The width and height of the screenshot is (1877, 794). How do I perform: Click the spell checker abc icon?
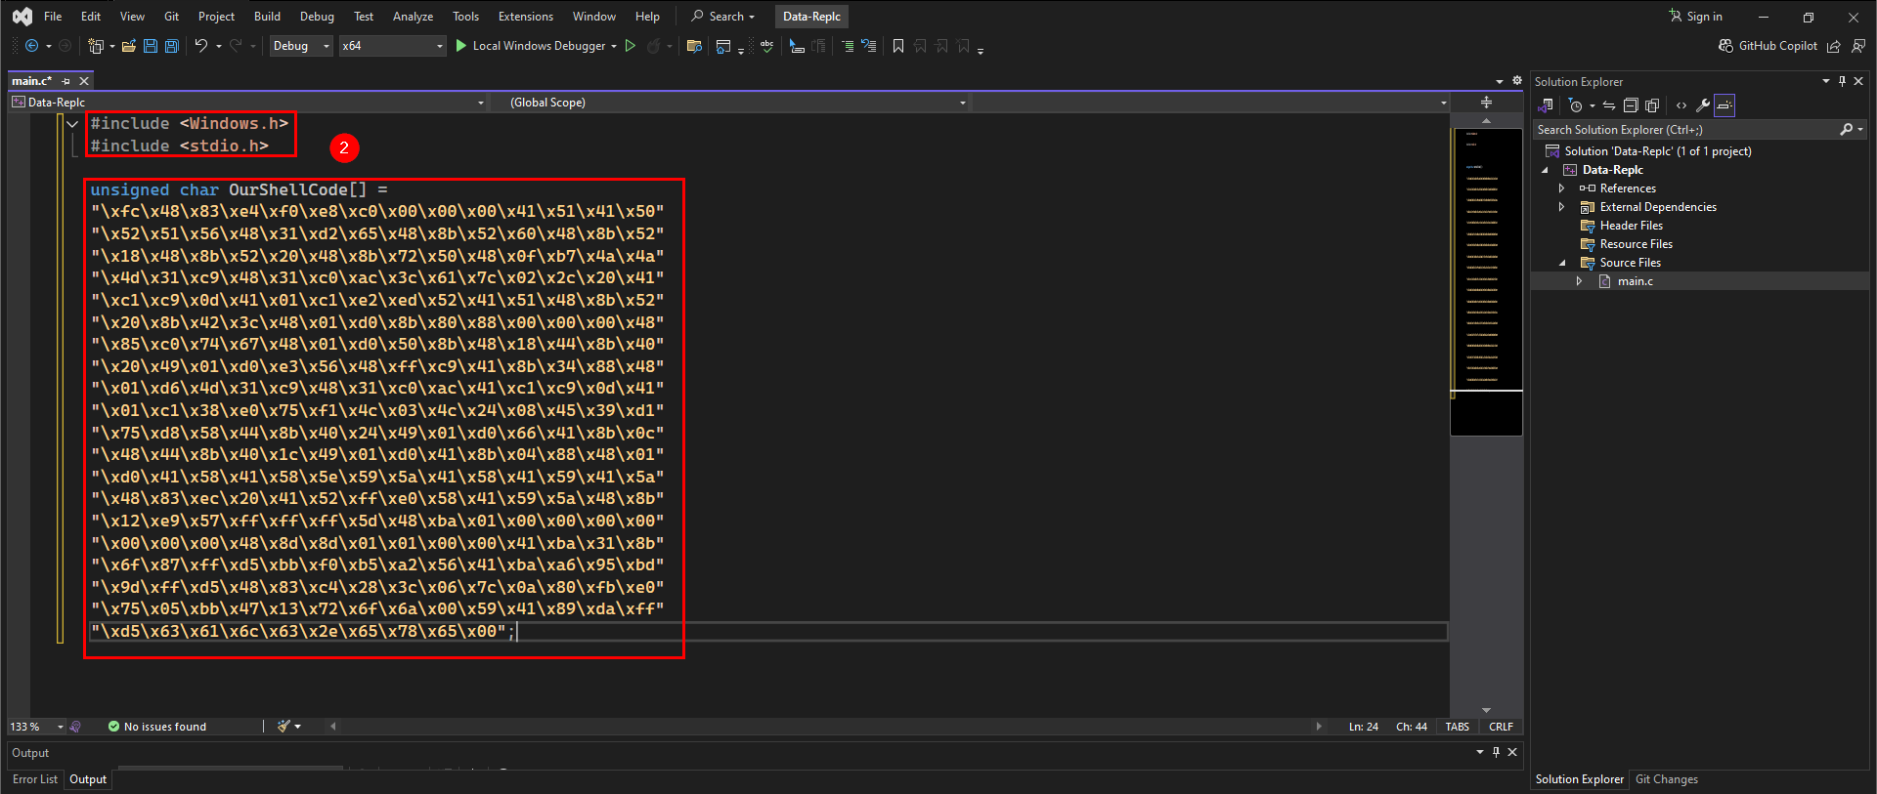767,46
